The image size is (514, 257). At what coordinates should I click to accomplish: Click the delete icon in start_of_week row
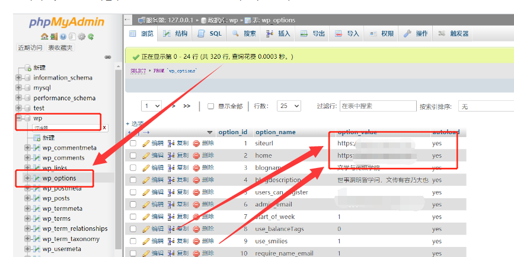(x=196, y=217)
